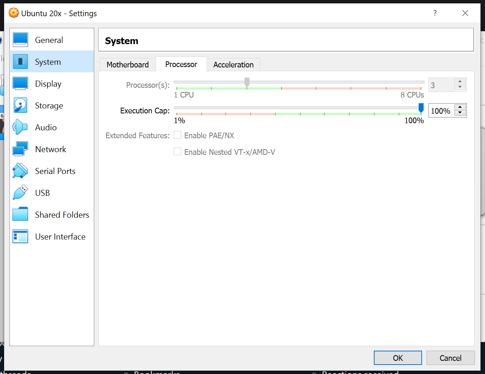Click the "Execution Cap:" label
The width and height of the screenshot is (485, 374).
(x=145, y=111)
